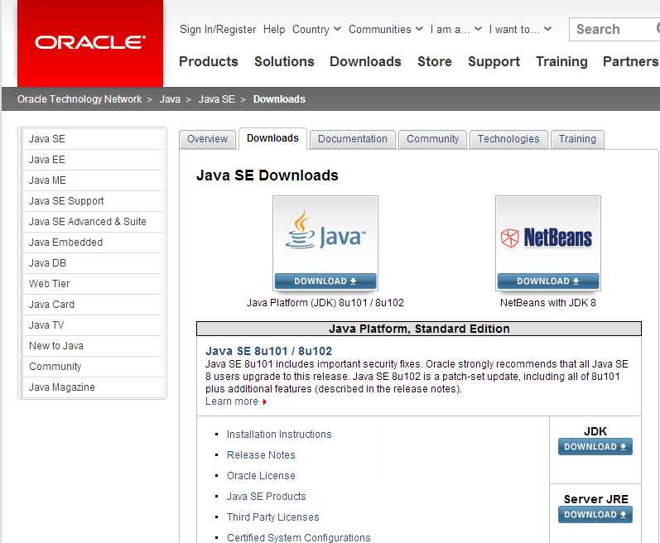Open Java SE Support sidebar item
The image size is (660, 543).
(x=94, y=201)
